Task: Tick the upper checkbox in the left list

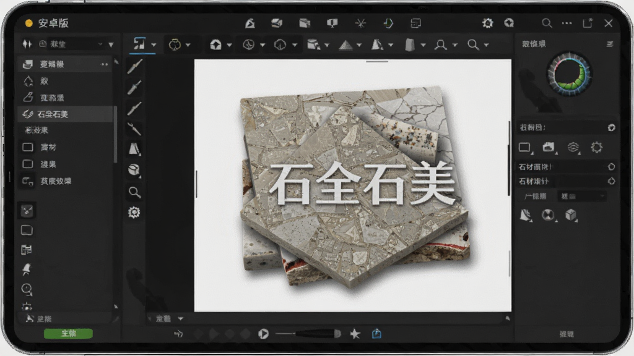Action: pos(27,147)
